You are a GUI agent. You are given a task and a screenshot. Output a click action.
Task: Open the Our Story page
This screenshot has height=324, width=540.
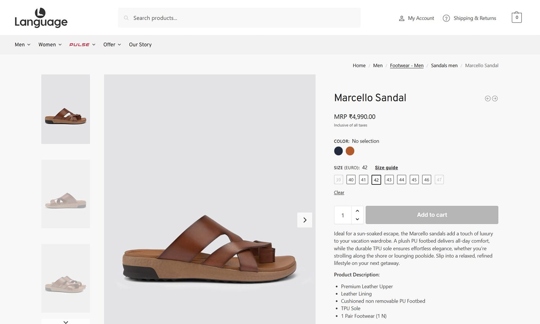pos(140,45)
